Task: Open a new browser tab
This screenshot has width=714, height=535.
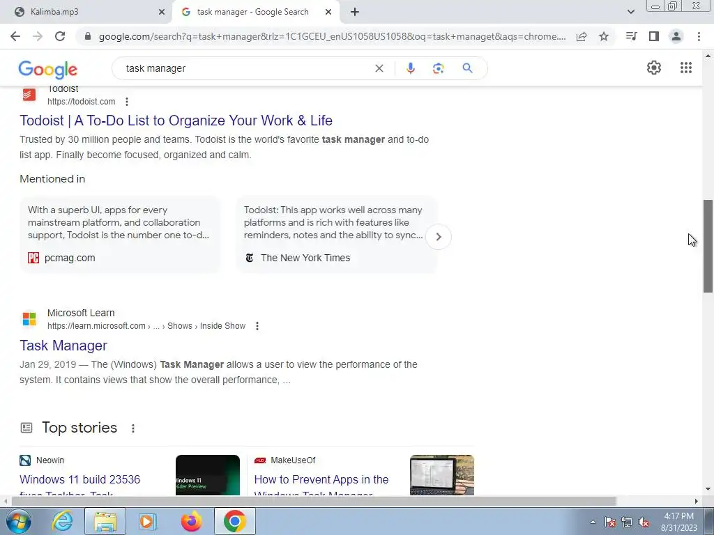Action: [355, 12]
